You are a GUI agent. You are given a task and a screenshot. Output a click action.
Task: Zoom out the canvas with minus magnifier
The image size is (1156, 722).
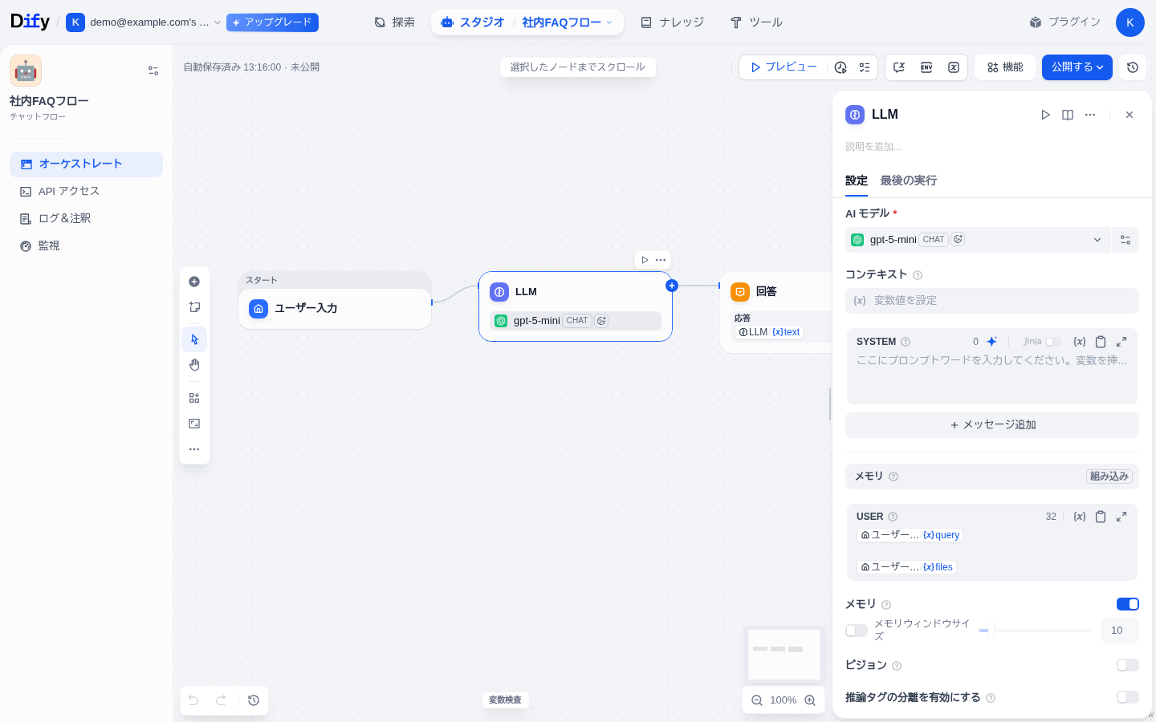point(757,700)
